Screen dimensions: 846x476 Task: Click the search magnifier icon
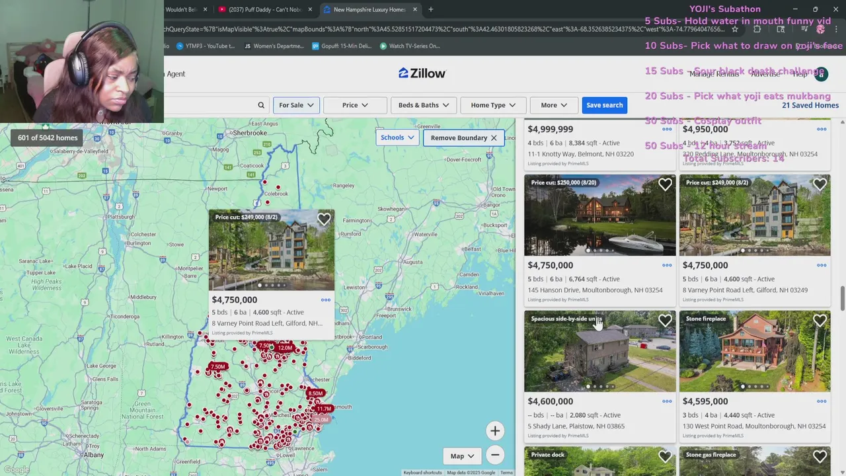261,105
